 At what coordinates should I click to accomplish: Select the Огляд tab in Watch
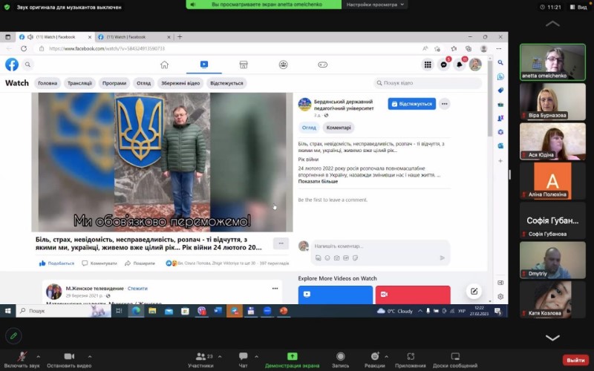[143, 83]
